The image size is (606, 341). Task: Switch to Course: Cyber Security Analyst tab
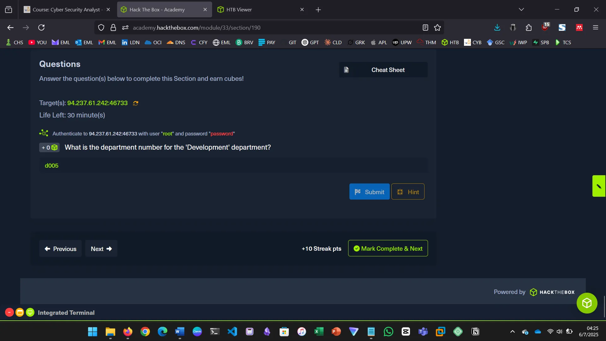click(x=66, y=9)
